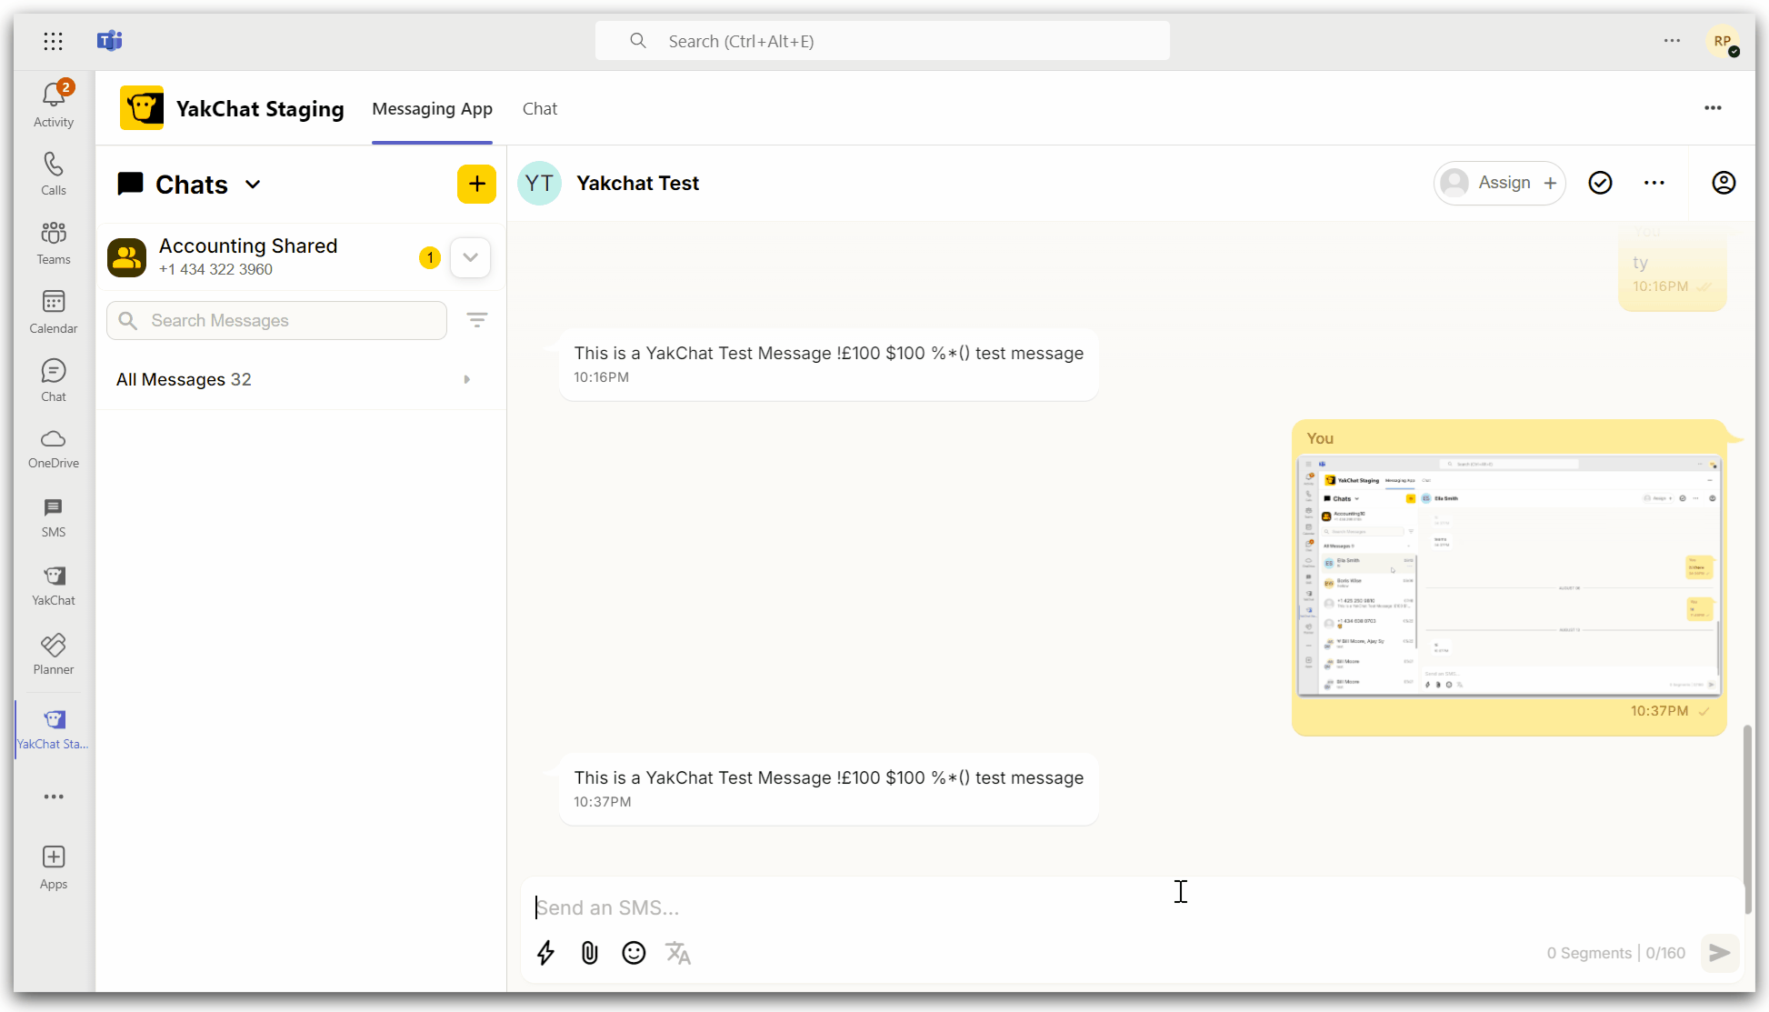
Task: Open the RP account profile menu
Action: tap(1723, 41)
